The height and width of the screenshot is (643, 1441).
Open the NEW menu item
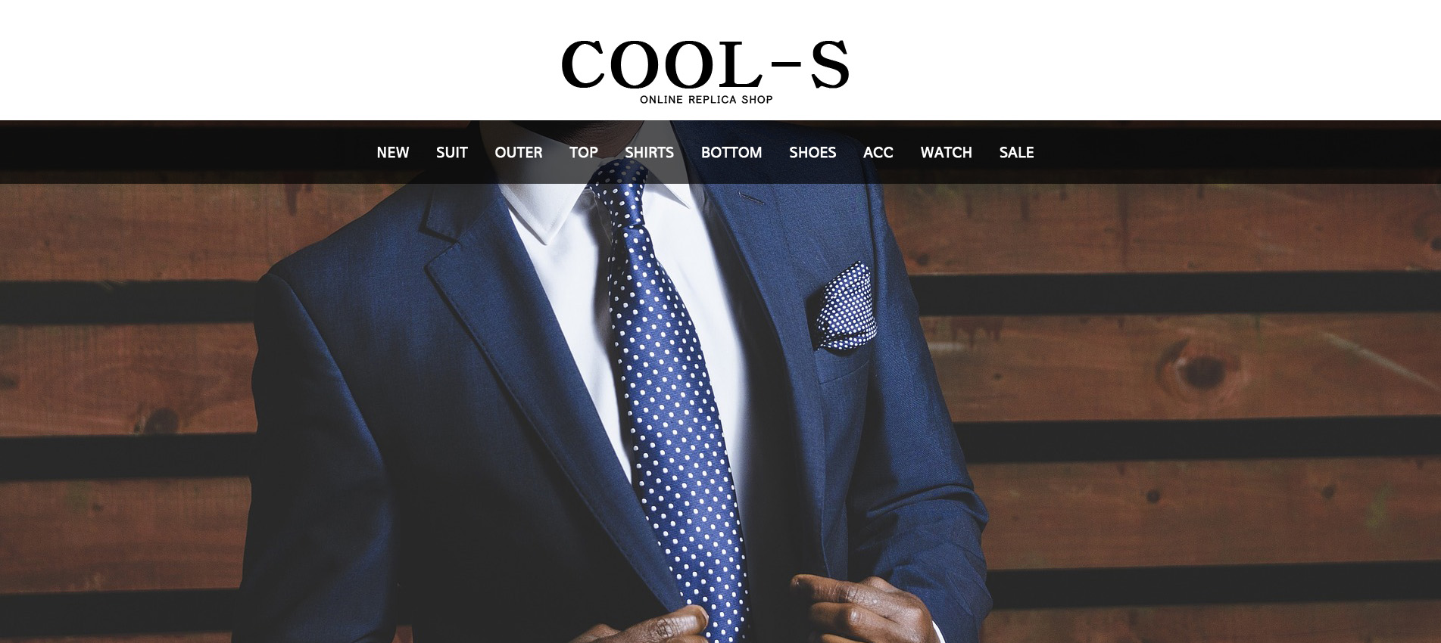point(392,153)
